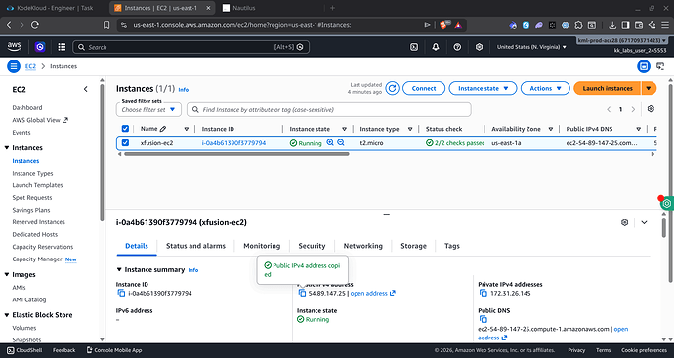Open Launch Templates in sidebar
The height and width of the screenshot is (358, 674).
click(x=37, y=185)
